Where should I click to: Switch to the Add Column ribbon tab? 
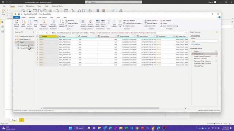(43, 17)
